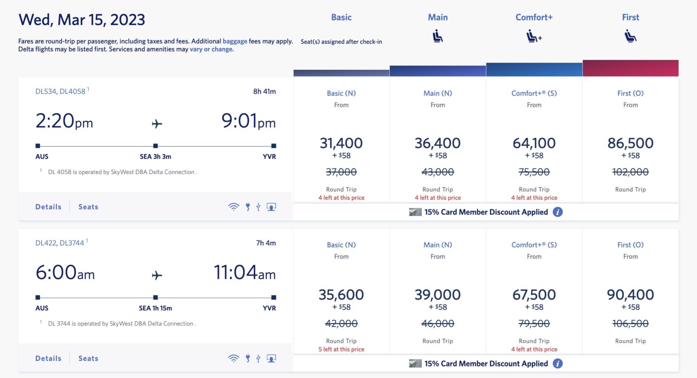The height and width of the screenshot is (378, 697).
Task: Select the Basic fare of 31,400 miles
Action: click(x=341, y=143)
